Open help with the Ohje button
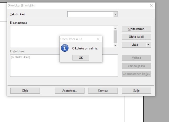 tap(25, 91)
